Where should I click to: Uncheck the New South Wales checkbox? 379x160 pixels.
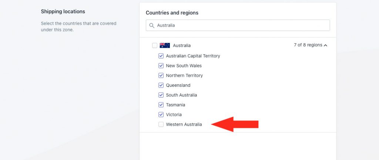pos(161,66)
